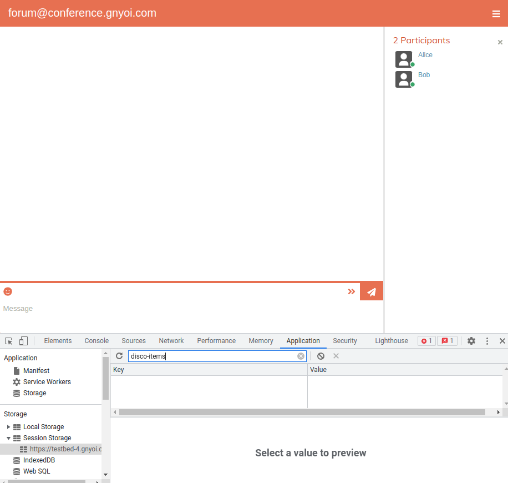The image size is (508, 483).
Task: Send the message using the paper-plane icon
Action: [371, 290]
